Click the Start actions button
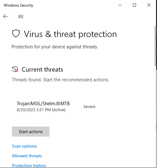This screenshot has width=157, height=168. click(x=31, y=132)
